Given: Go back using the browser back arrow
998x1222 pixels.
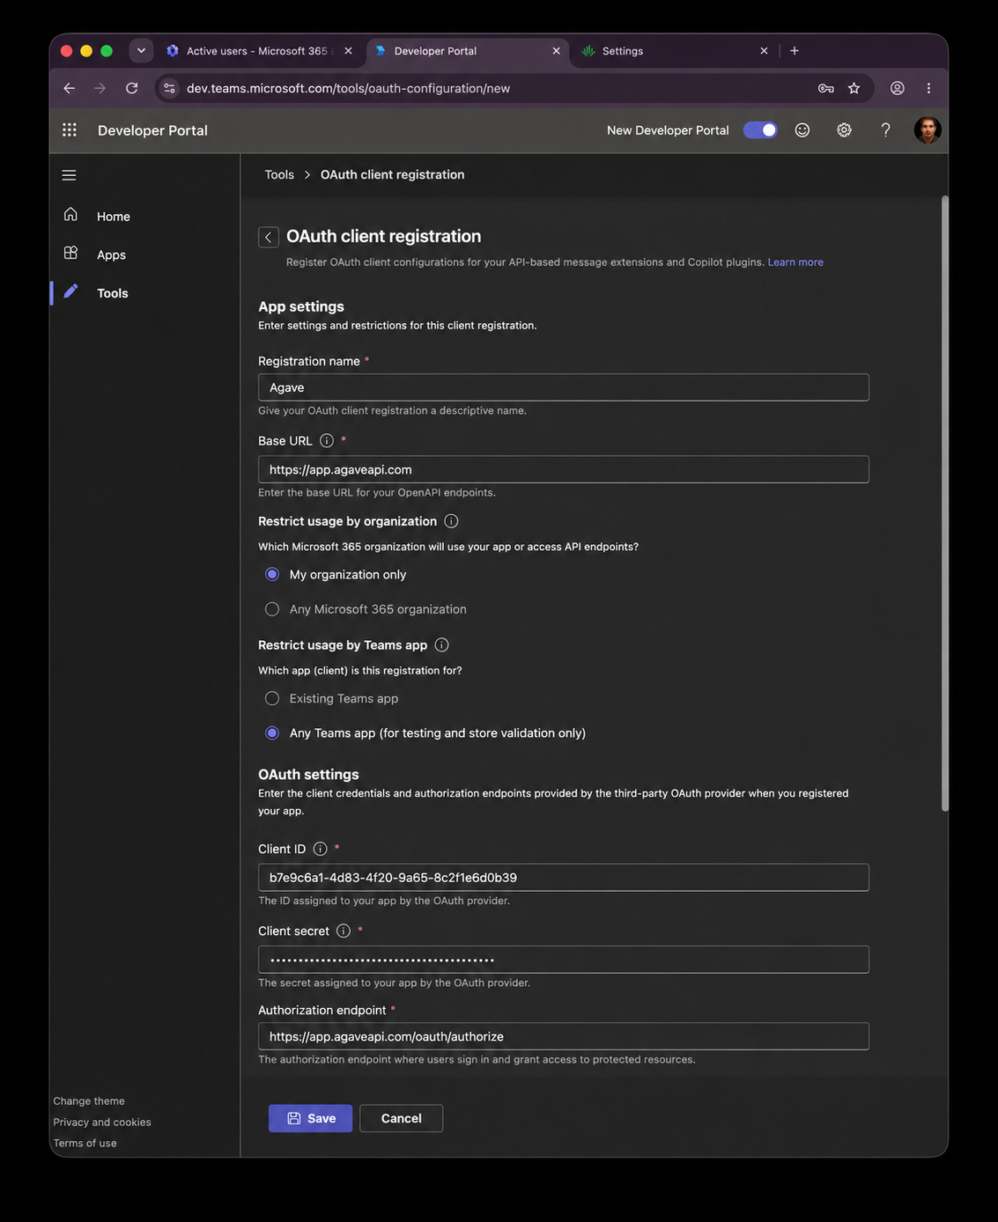Looking at the screenshot, I should coord(70,88).
